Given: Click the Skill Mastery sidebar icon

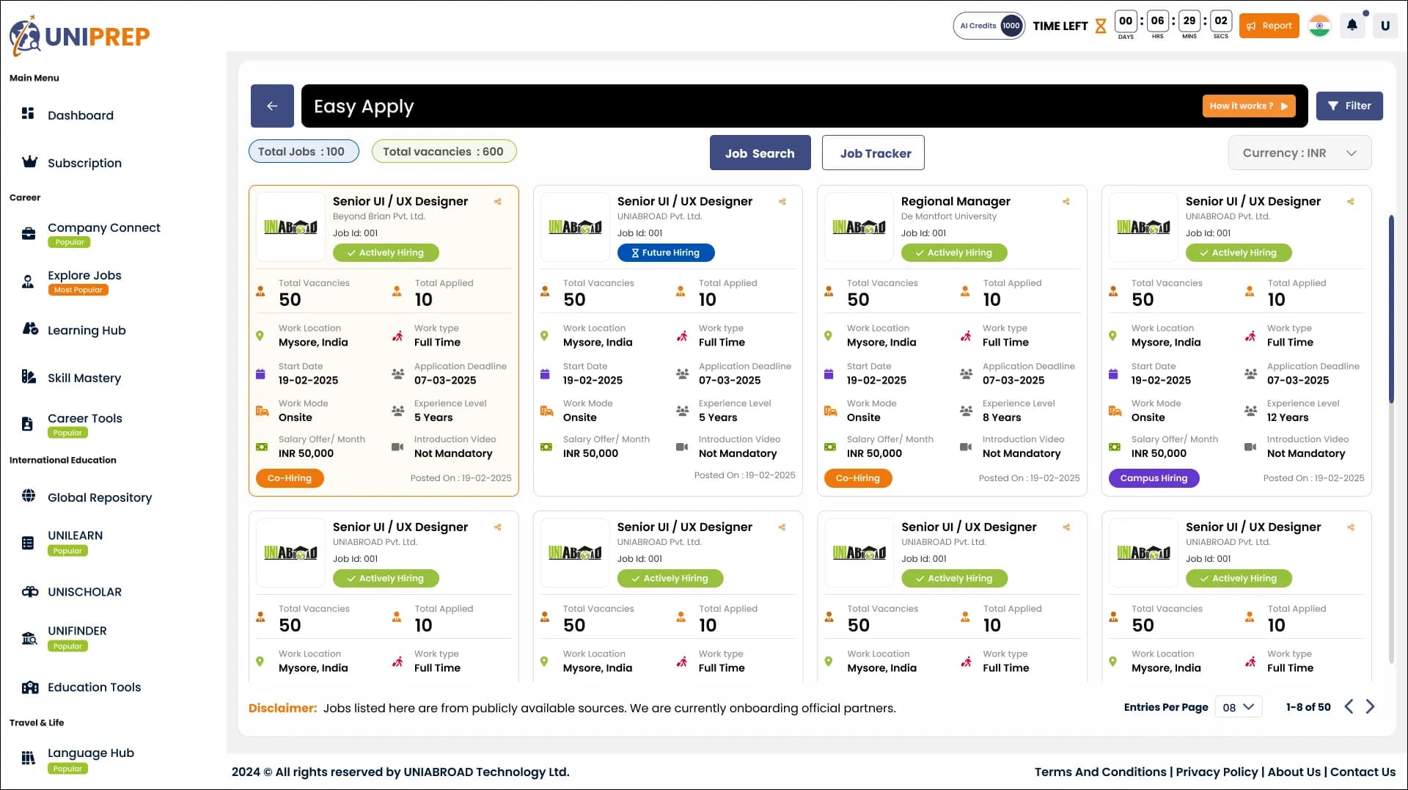Looking at the screenshot, I should click(29, 377).
